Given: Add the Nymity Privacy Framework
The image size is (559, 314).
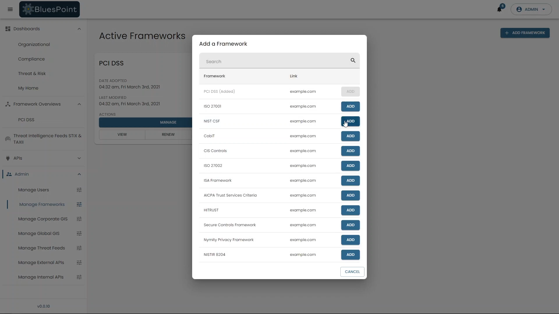Looking at the screenshot, I should pyautogui.click(x=350, y=240).
